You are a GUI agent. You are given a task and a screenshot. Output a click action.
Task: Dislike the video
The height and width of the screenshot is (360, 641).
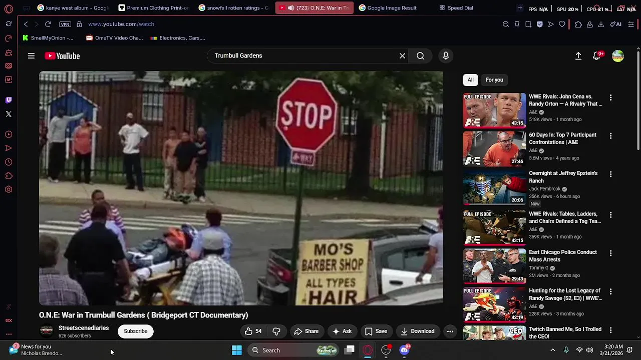276,331
